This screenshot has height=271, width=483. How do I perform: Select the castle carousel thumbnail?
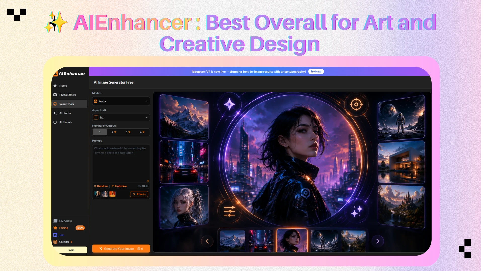pos(353,241)
